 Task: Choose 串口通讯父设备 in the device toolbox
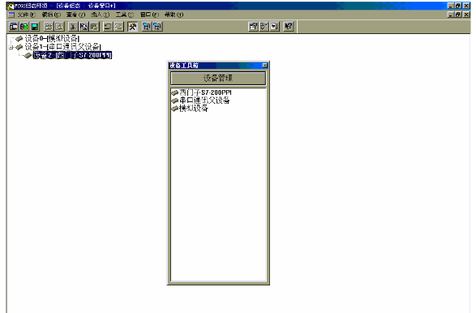click(x=204, y=101)
